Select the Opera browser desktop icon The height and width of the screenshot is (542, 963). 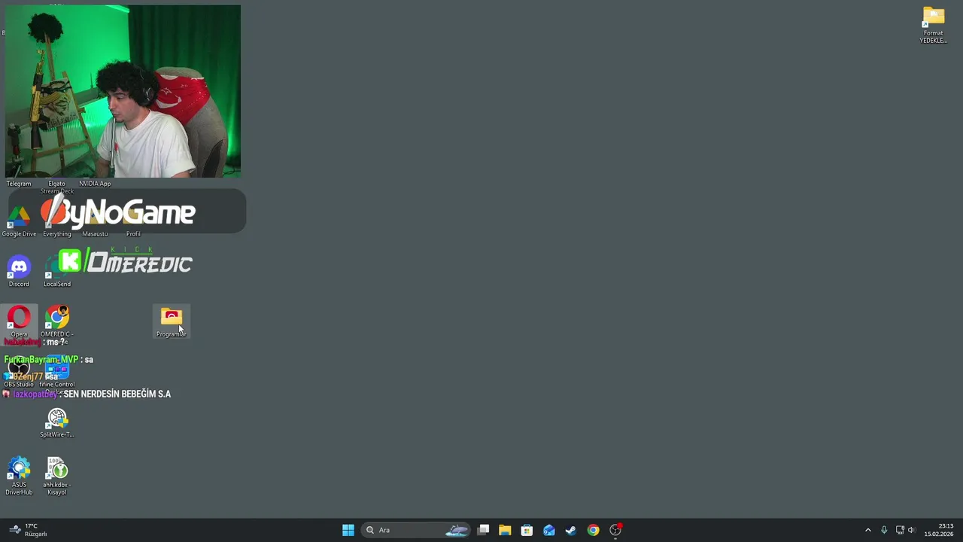tap(19, 322)
